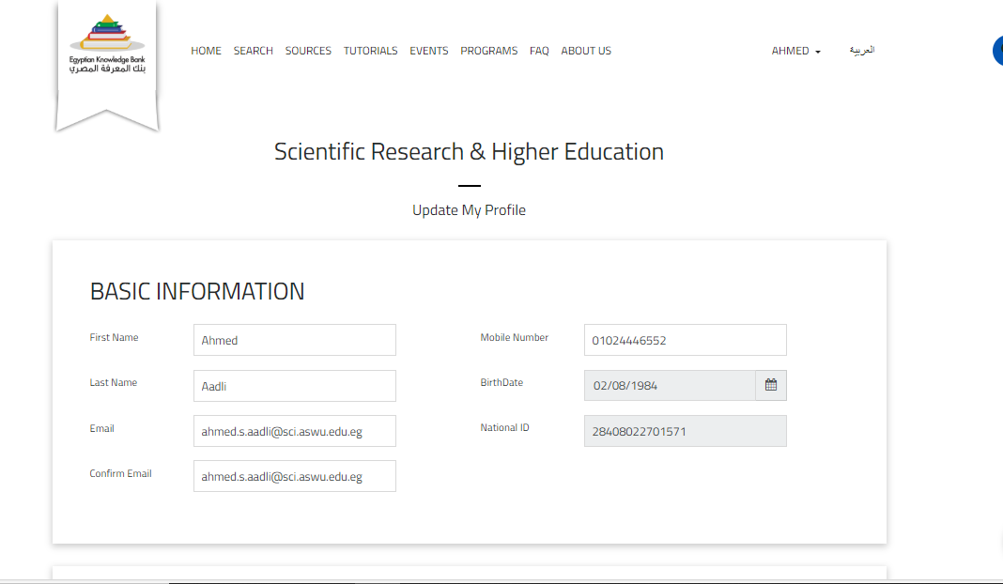Open the BirthDate calendar picker icon
Image resolution: width=1003 pixels, height=584 pixels.
[x=770, y=385]
